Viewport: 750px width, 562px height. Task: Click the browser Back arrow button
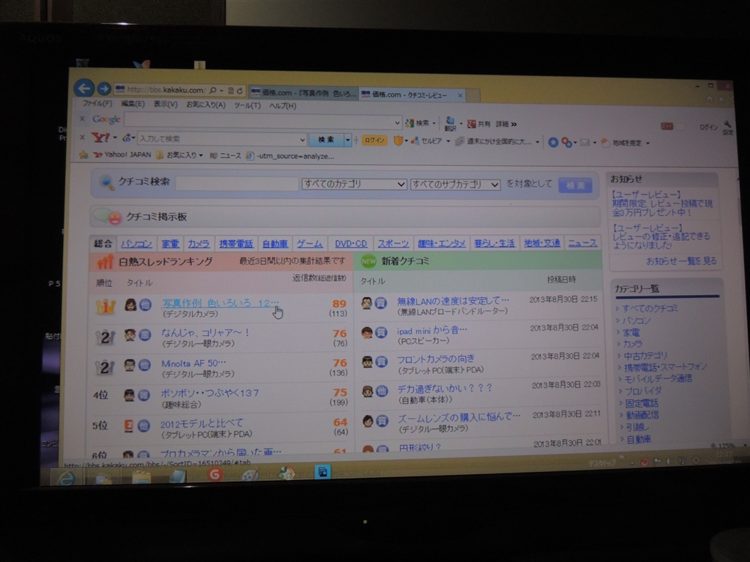(83, 88)
